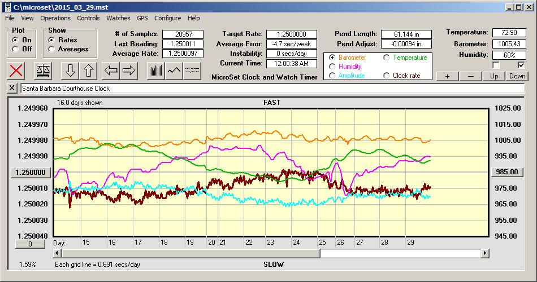Open the Configure menu
537x282 pixels.
pyautogui.click(x=167, y=18)
